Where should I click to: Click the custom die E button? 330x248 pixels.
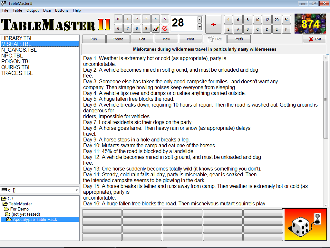tap(277, 29)
